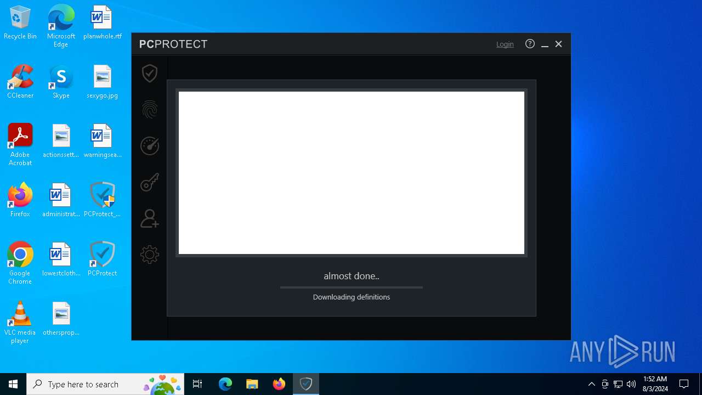Open the Windows Start menu
This screenshot has width=702, height=395.
[x=13, y=384]
